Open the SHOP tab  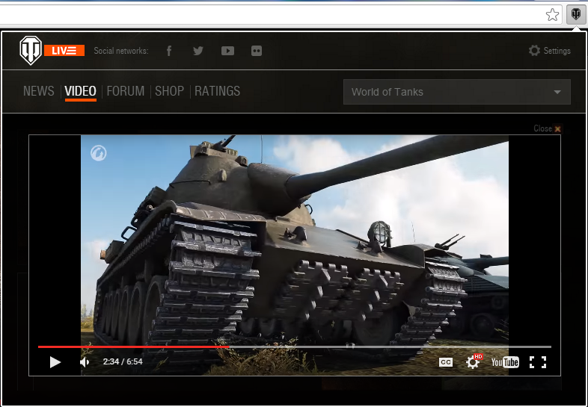[x=170, y=91]
